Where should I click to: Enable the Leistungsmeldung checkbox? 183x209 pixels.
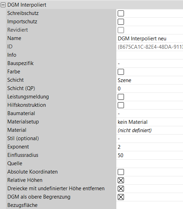[x=121, y=97]
